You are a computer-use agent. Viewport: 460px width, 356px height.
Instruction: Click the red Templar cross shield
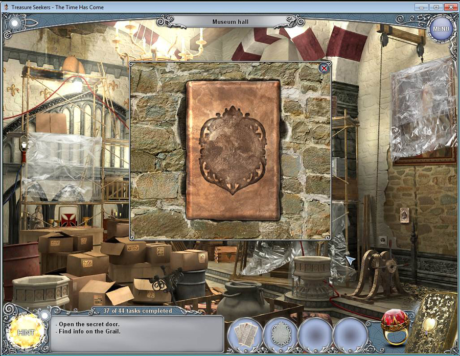pos(67,217)
